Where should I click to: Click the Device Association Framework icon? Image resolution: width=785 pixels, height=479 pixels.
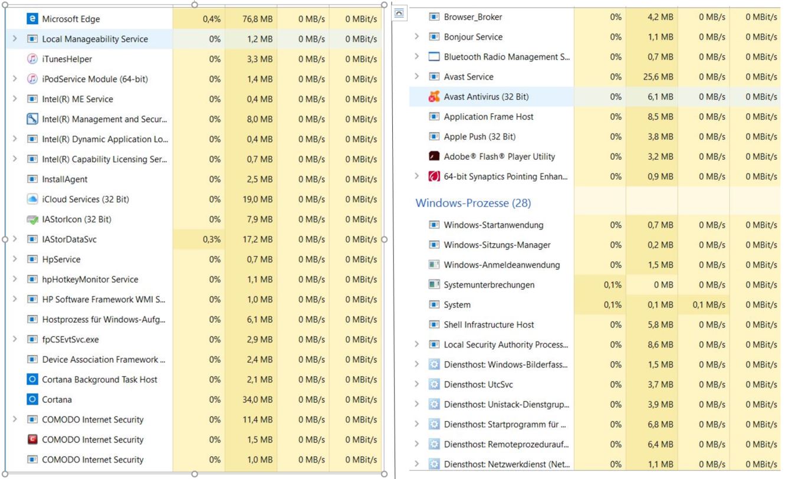tap(32, 359)
